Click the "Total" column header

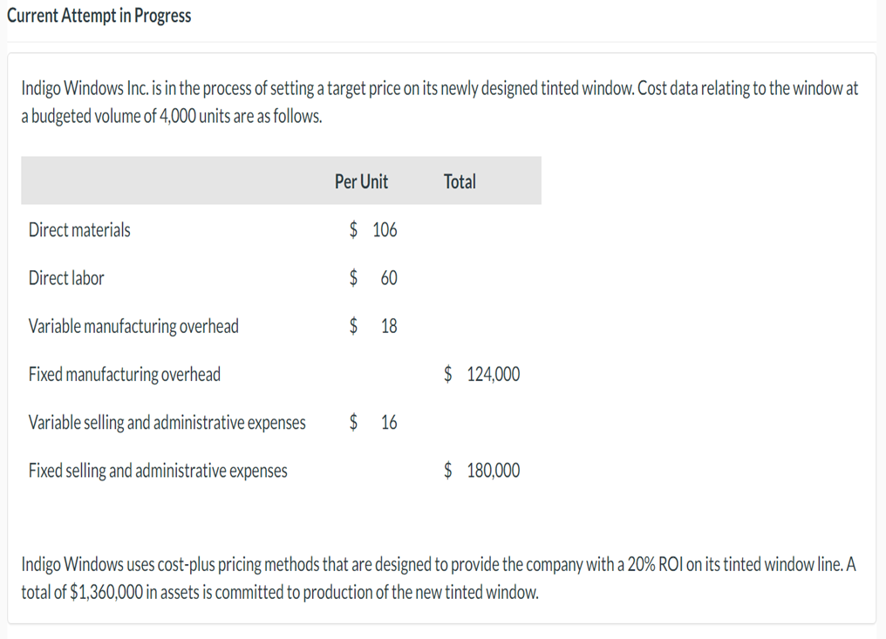click(x=460, y=181)
